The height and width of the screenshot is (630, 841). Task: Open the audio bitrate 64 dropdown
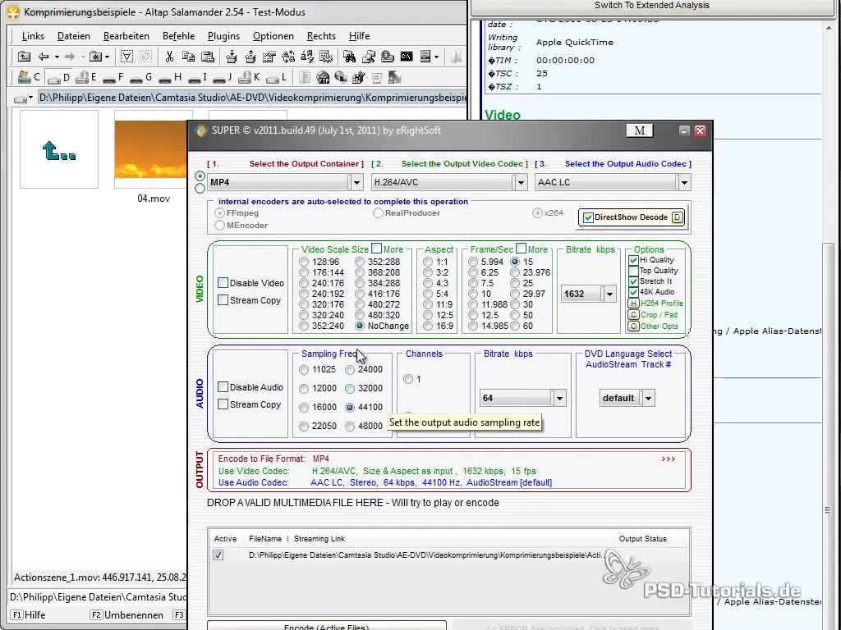(559, 398)
